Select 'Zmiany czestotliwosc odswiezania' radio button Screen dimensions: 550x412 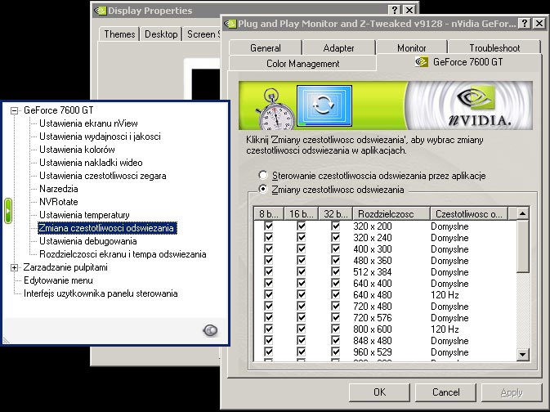pyautogui.click(x=262, y=189)
